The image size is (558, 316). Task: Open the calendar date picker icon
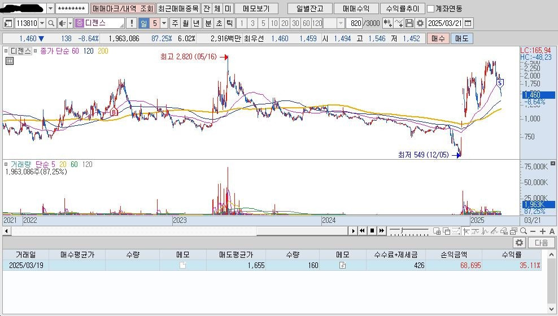point(468,23)
